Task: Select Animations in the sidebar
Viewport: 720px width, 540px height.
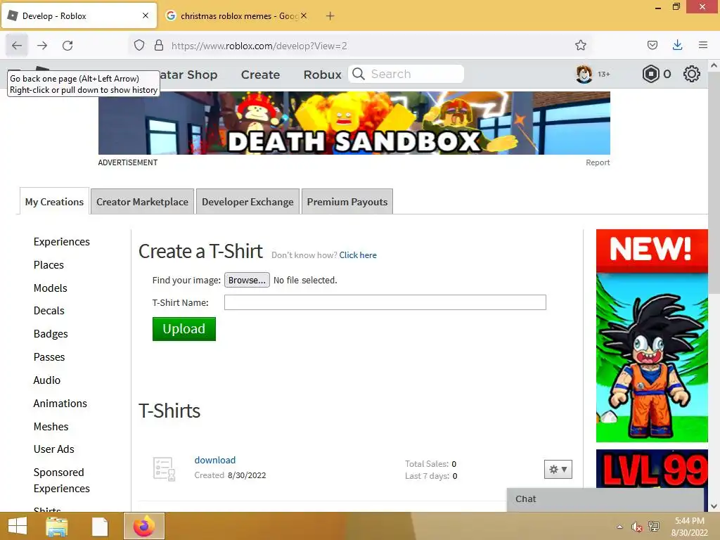Action: coord(60,403)
